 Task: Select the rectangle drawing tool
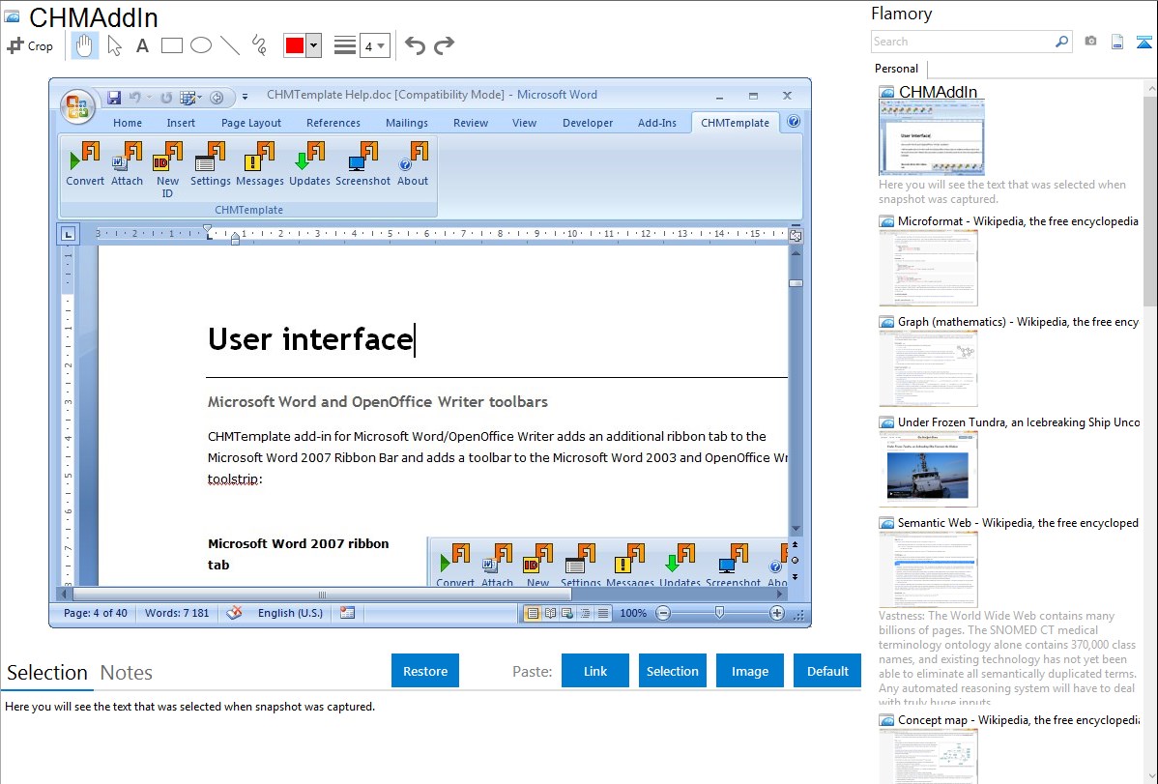coord(171,45)
